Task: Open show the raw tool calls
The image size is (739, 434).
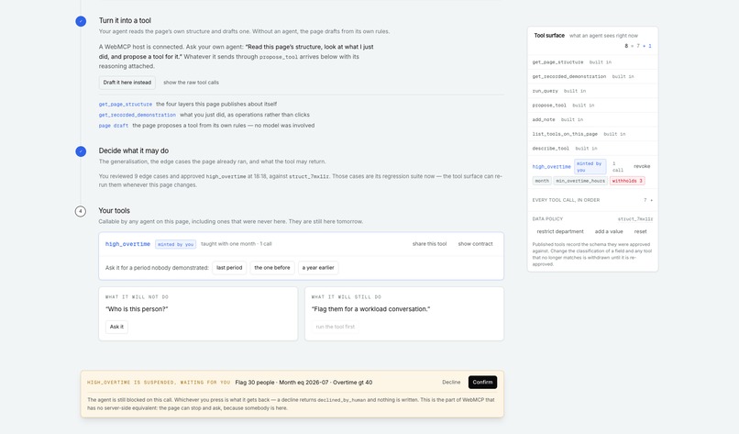Action: 191,82
